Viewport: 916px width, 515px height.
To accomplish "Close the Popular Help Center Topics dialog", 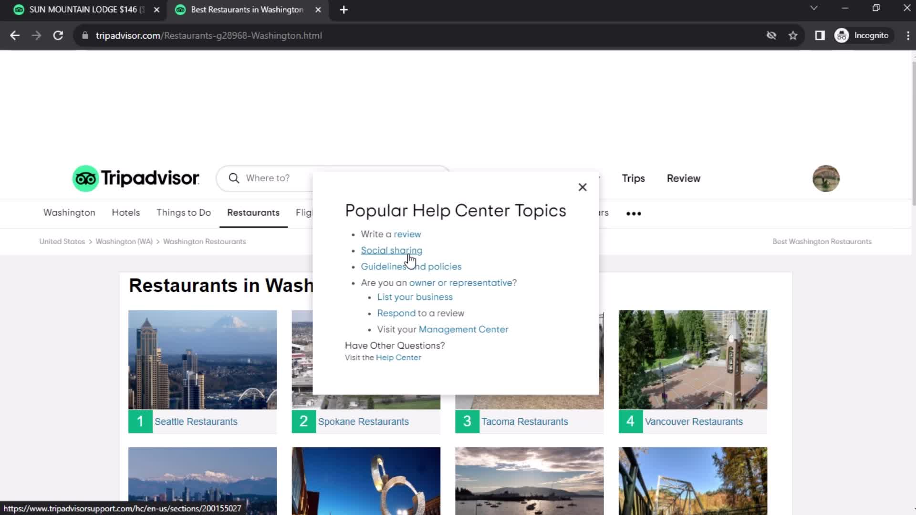I will click(582, 186).
